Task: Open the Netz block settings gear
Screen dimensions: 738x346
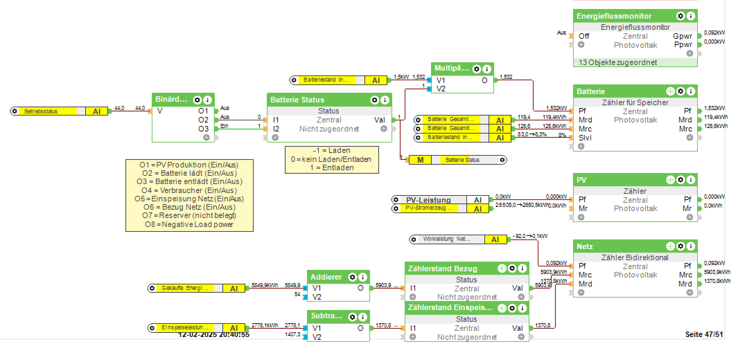Action: [680, 246]
